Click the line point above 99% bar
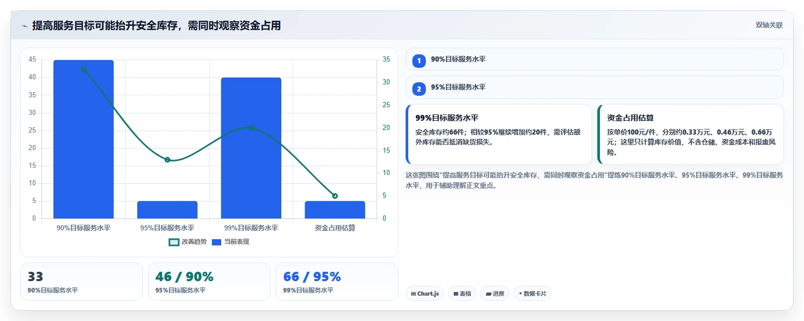The image size is (804, 321). click(x=251, y=128)
